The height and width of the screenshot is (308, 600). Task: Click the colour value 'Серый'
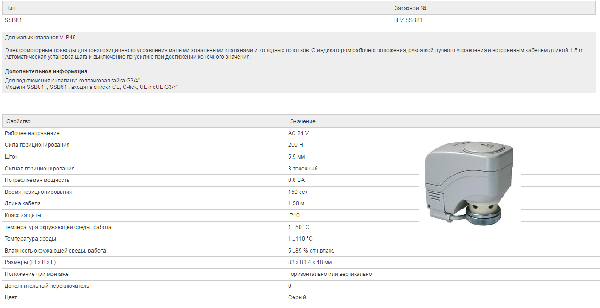tap(297, 297)
